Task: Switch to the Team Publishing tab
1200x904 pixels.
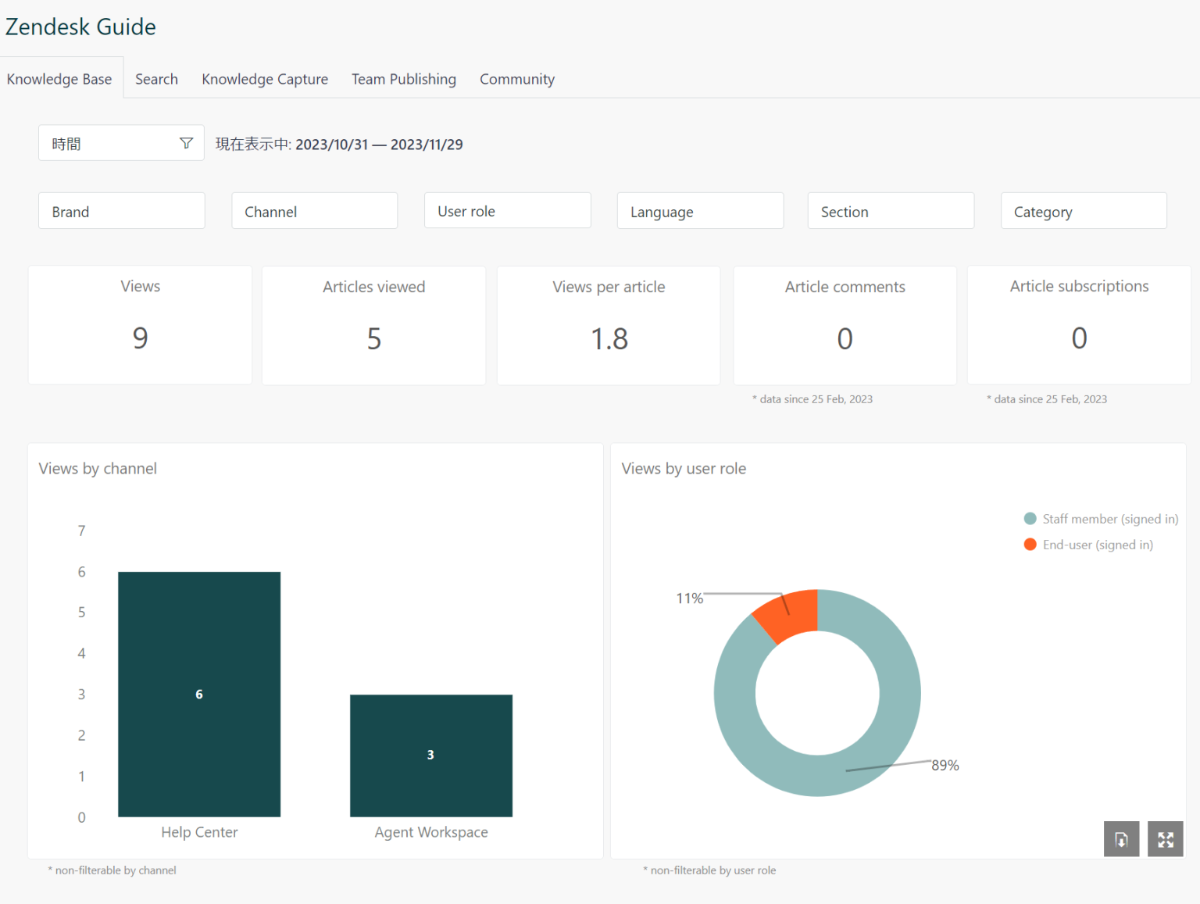Action: click(x=403, y=79)
